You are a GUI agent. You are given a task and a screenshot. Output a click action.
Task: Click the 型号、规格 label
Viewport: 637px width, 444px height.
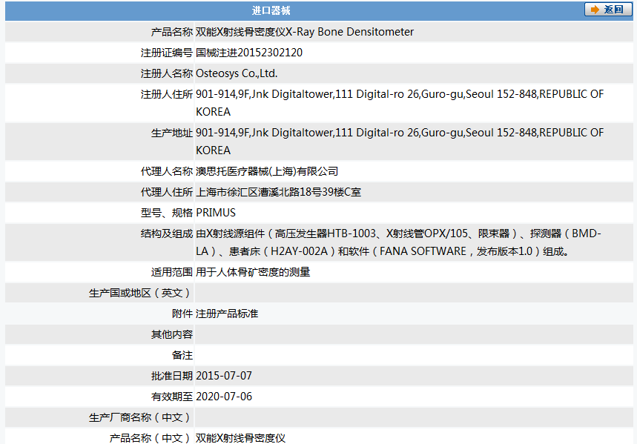click(x=167, y=213)
